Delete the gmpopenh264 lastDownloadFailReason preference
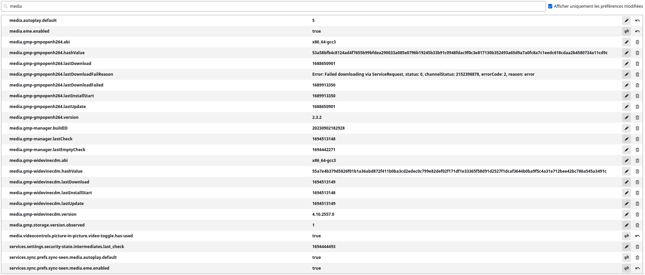This screenshot has height=275, width=645. [637, 74]
